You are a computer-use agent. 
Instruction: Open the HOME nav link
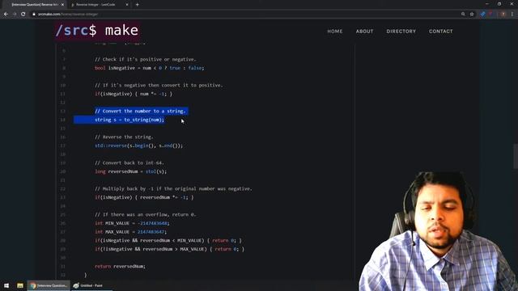tap(334, 32)
